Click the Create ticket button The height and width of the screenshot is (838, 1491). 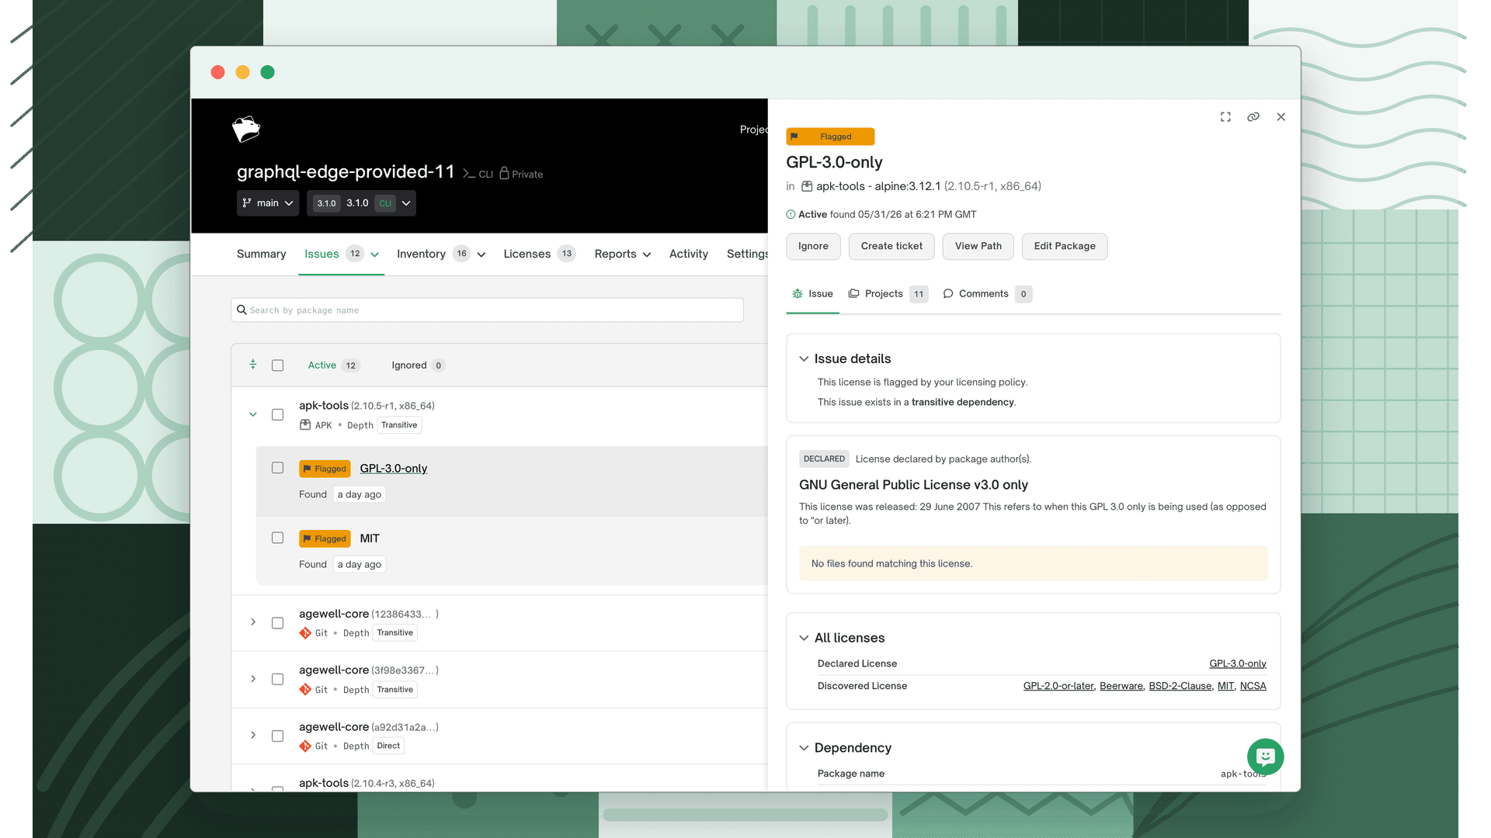(891, 246)
